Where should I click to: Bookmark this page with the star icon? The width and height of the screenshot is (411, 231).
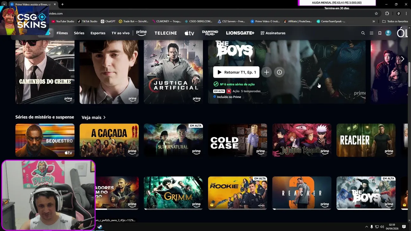[376, 13]
